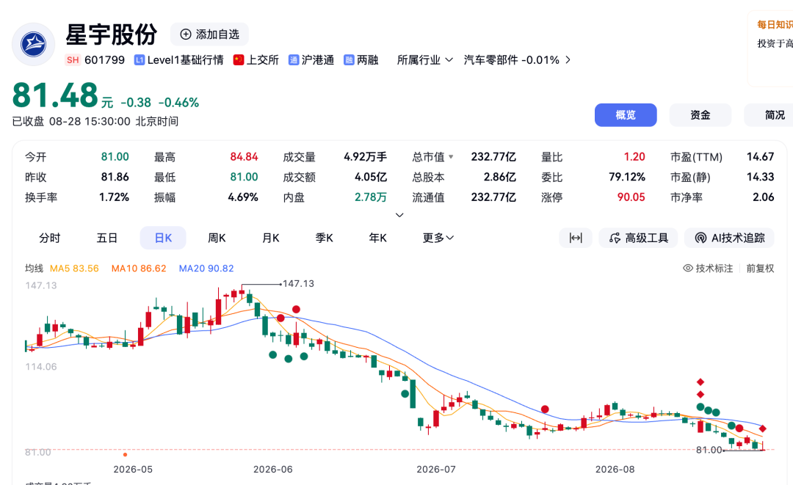Click MA5 83.56 indicator label
793x485 pixels.
point(74,269)
